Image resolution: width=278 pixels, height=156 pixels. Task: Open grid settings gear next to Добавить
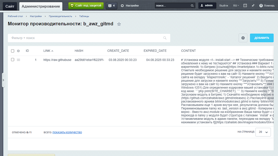(x=243, y=38)
